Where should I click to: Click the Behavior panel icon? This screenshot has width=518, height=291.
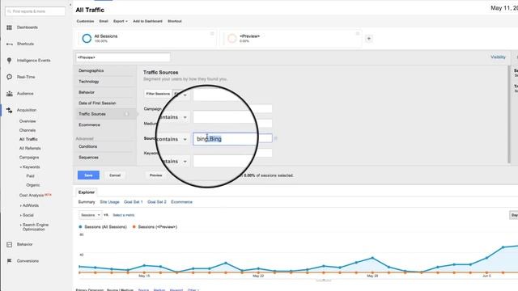(x=9, y=244)
